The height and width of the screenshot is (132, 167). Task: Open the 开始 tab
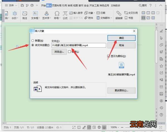click(43, 6)
